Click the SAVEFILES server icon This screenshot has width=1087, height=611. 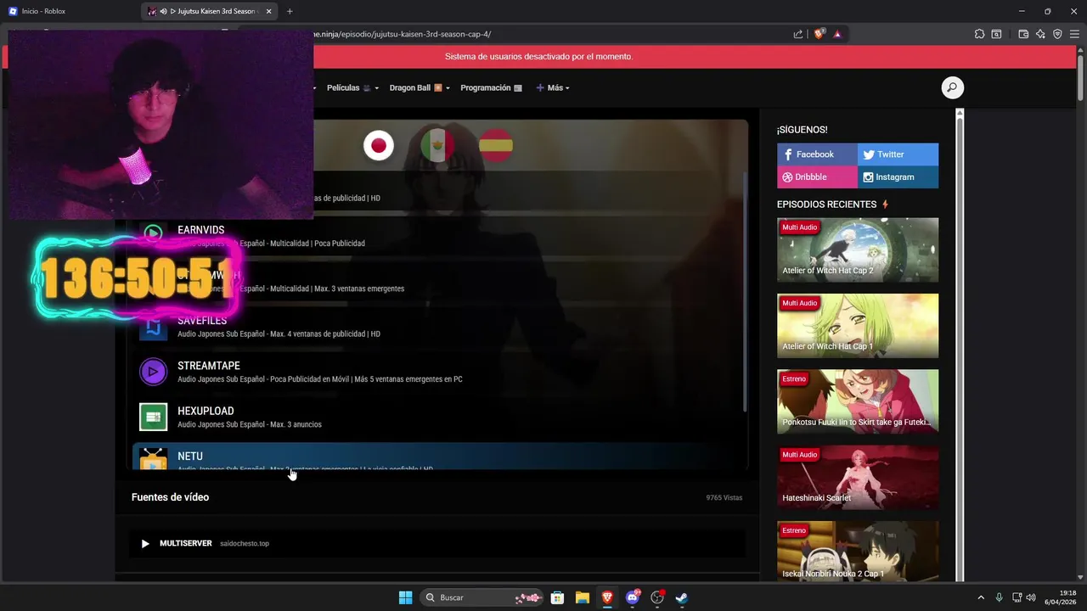pyautogui.click(x=153, y=326)
